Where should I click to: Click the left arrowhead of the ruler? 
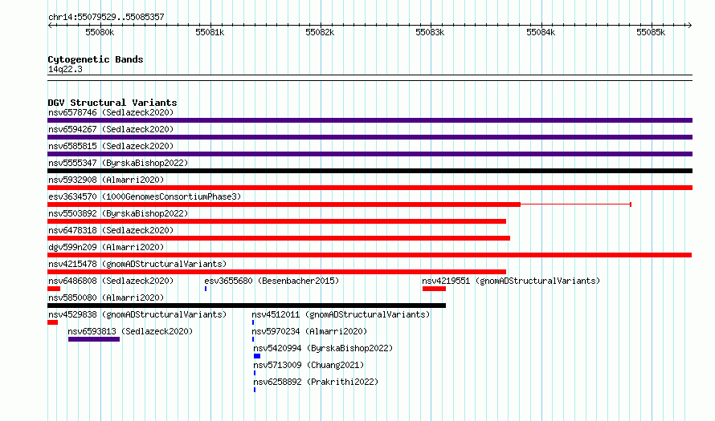point(50,25)
